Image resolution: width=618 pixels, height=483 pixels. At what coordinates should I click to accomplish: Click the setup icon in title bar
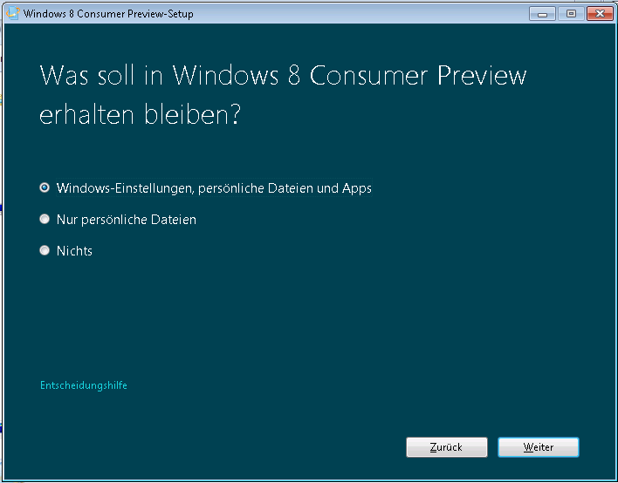tap(12, 13)
